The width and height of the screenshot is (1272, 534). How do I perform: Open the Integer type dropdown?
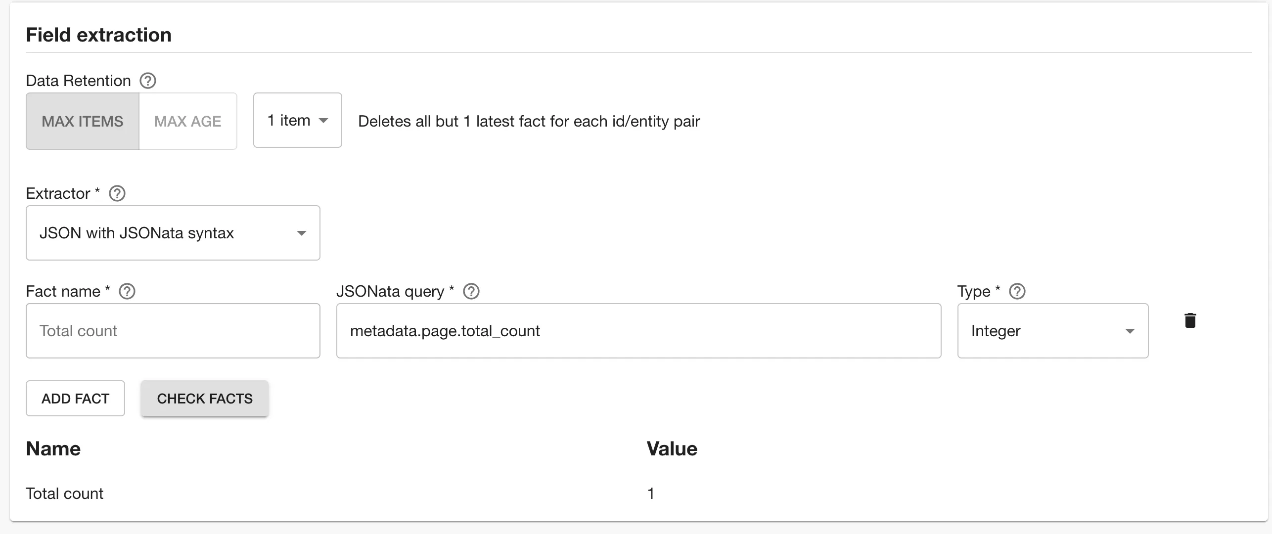point(1052,331)
